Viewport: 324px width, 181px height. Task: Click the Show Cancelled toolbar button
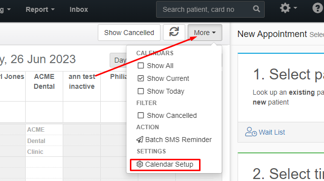(x=129, y=33)
